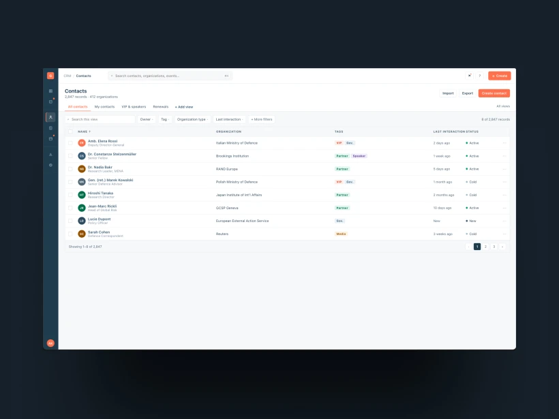Viewport: 559px width, 419px height.
Task: Expand the More filters option
Action: point(262,119)
